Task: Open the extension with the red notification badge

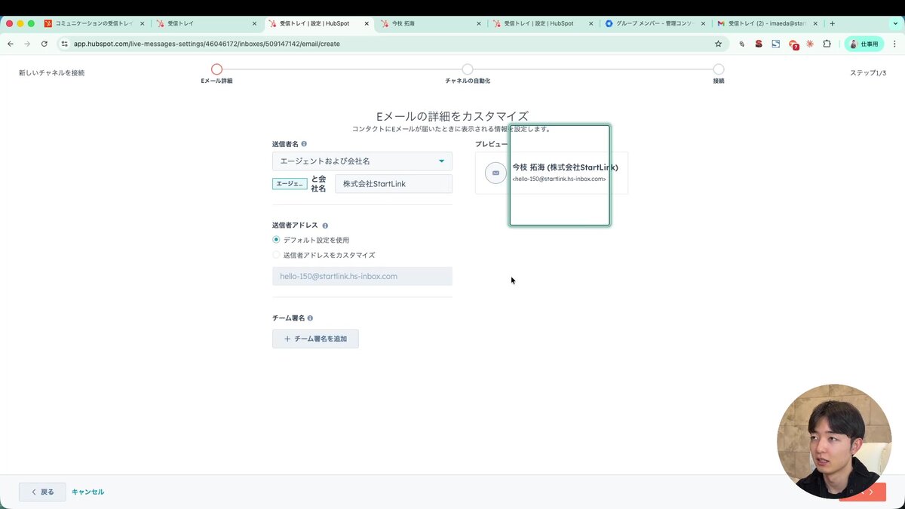Action: click(793, 44)
